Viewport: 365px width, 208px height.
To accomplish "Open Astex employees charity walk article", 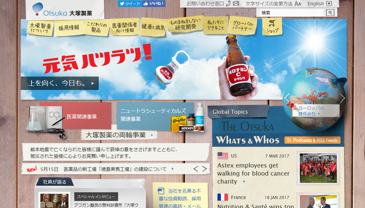I will (x=253, y=173).
